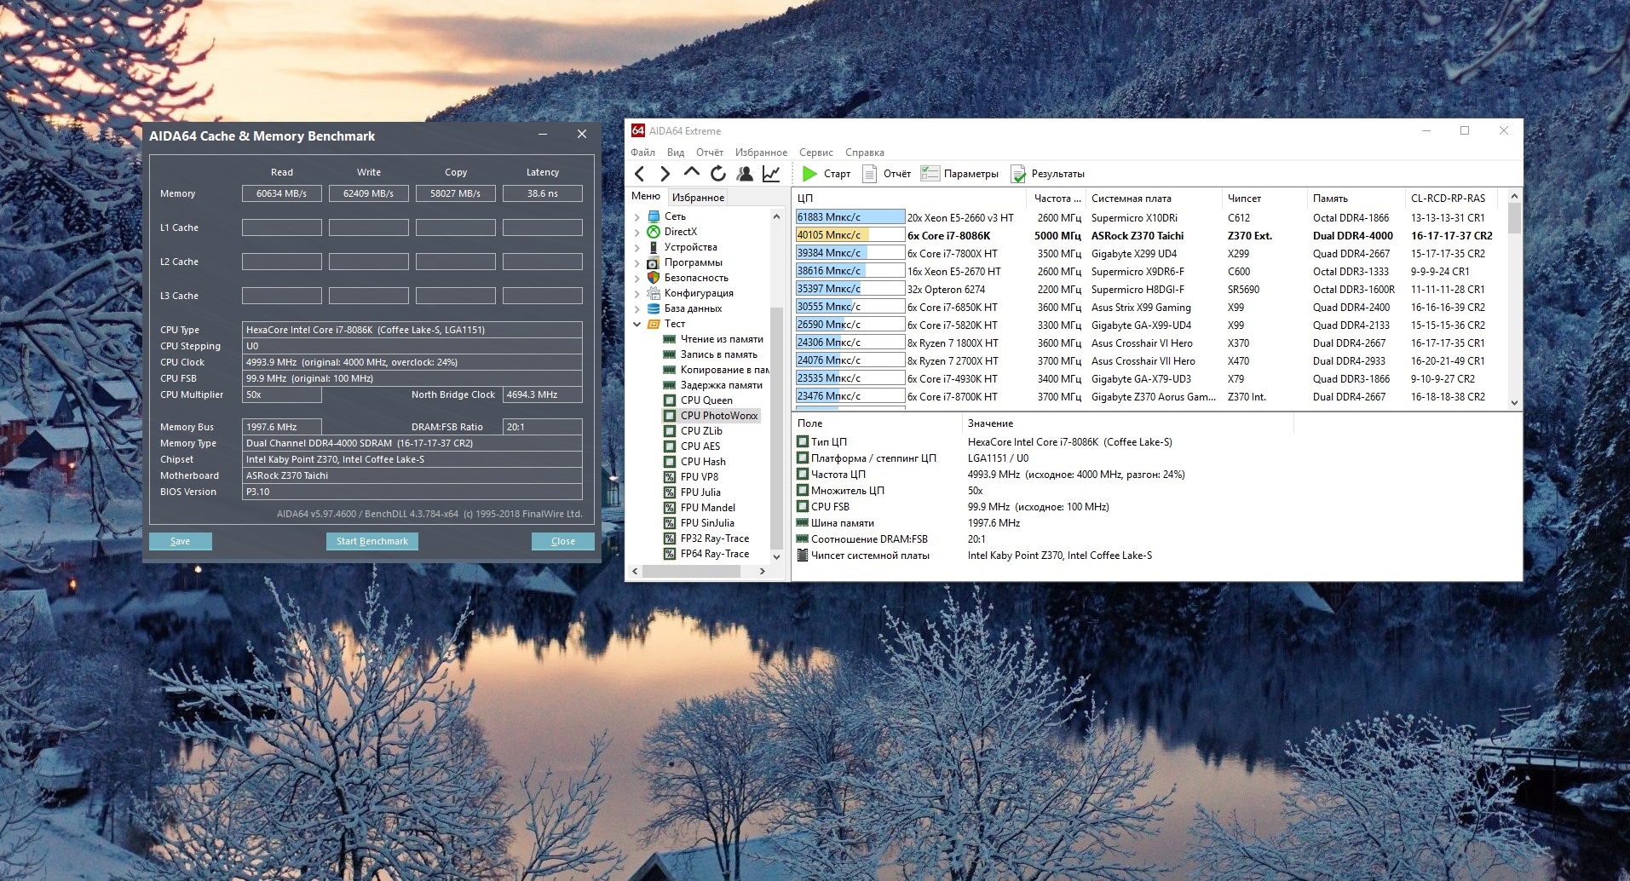Open the Чтение из памяти benchmark
The height and width of the screenshot is (881, 1630).
click(x=722, y=339)
